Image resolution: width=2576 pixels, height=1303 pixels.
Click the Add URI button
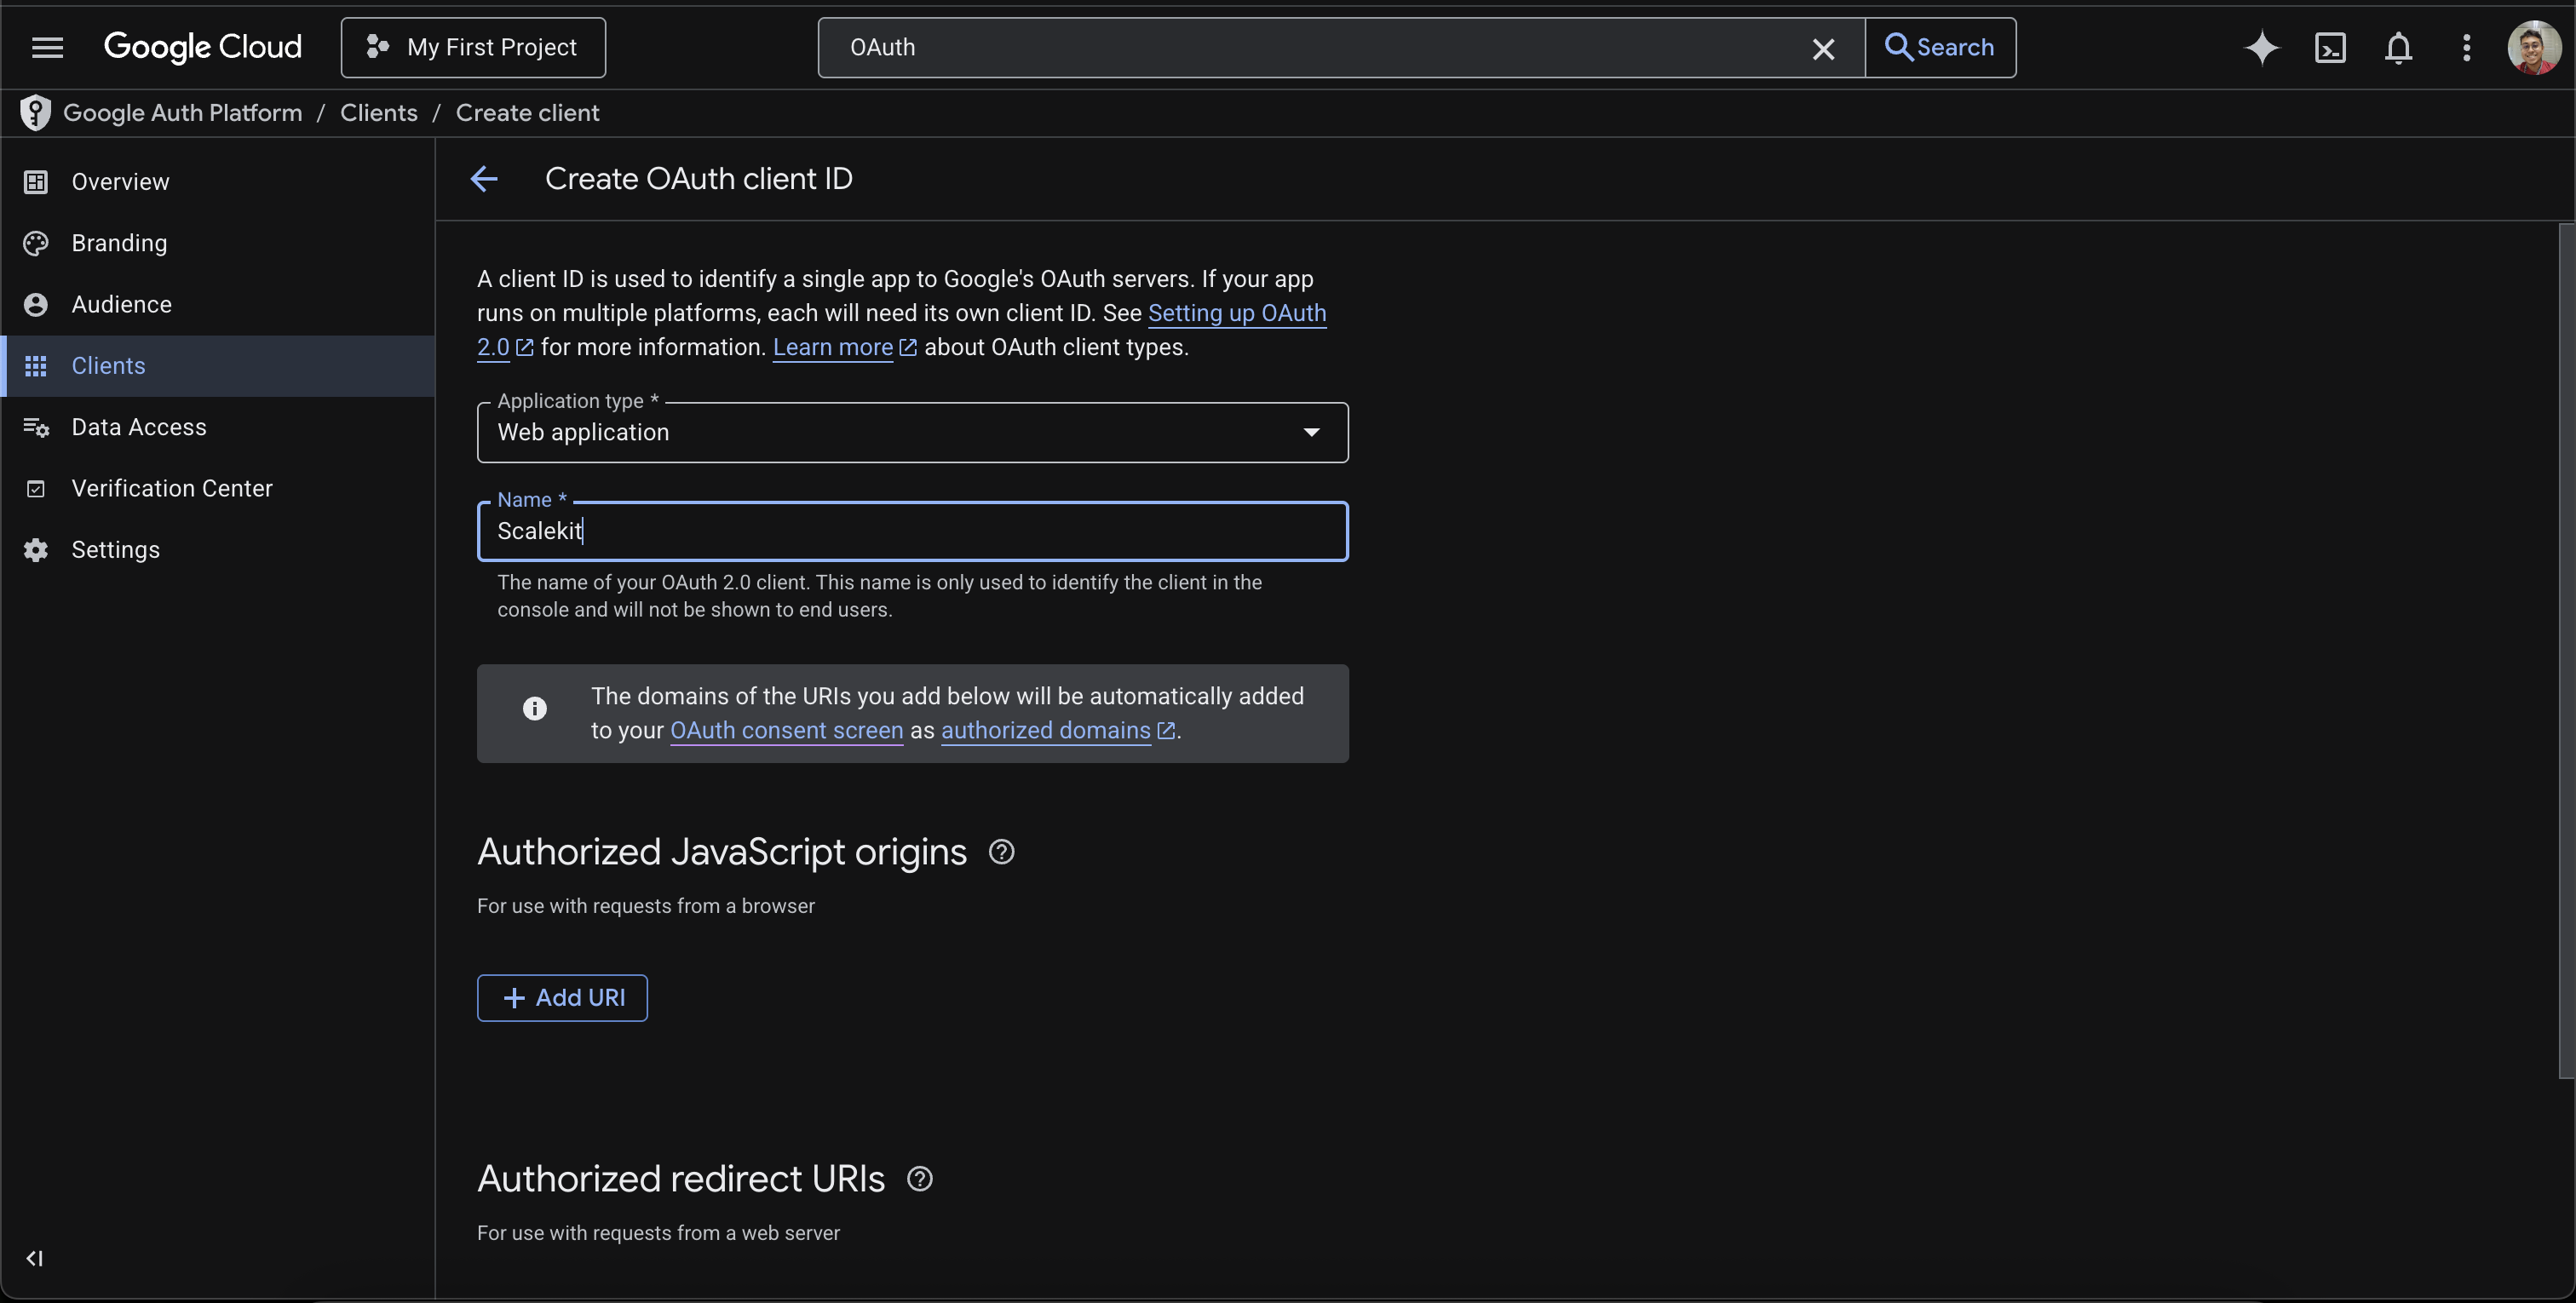(x=562, y=997)
